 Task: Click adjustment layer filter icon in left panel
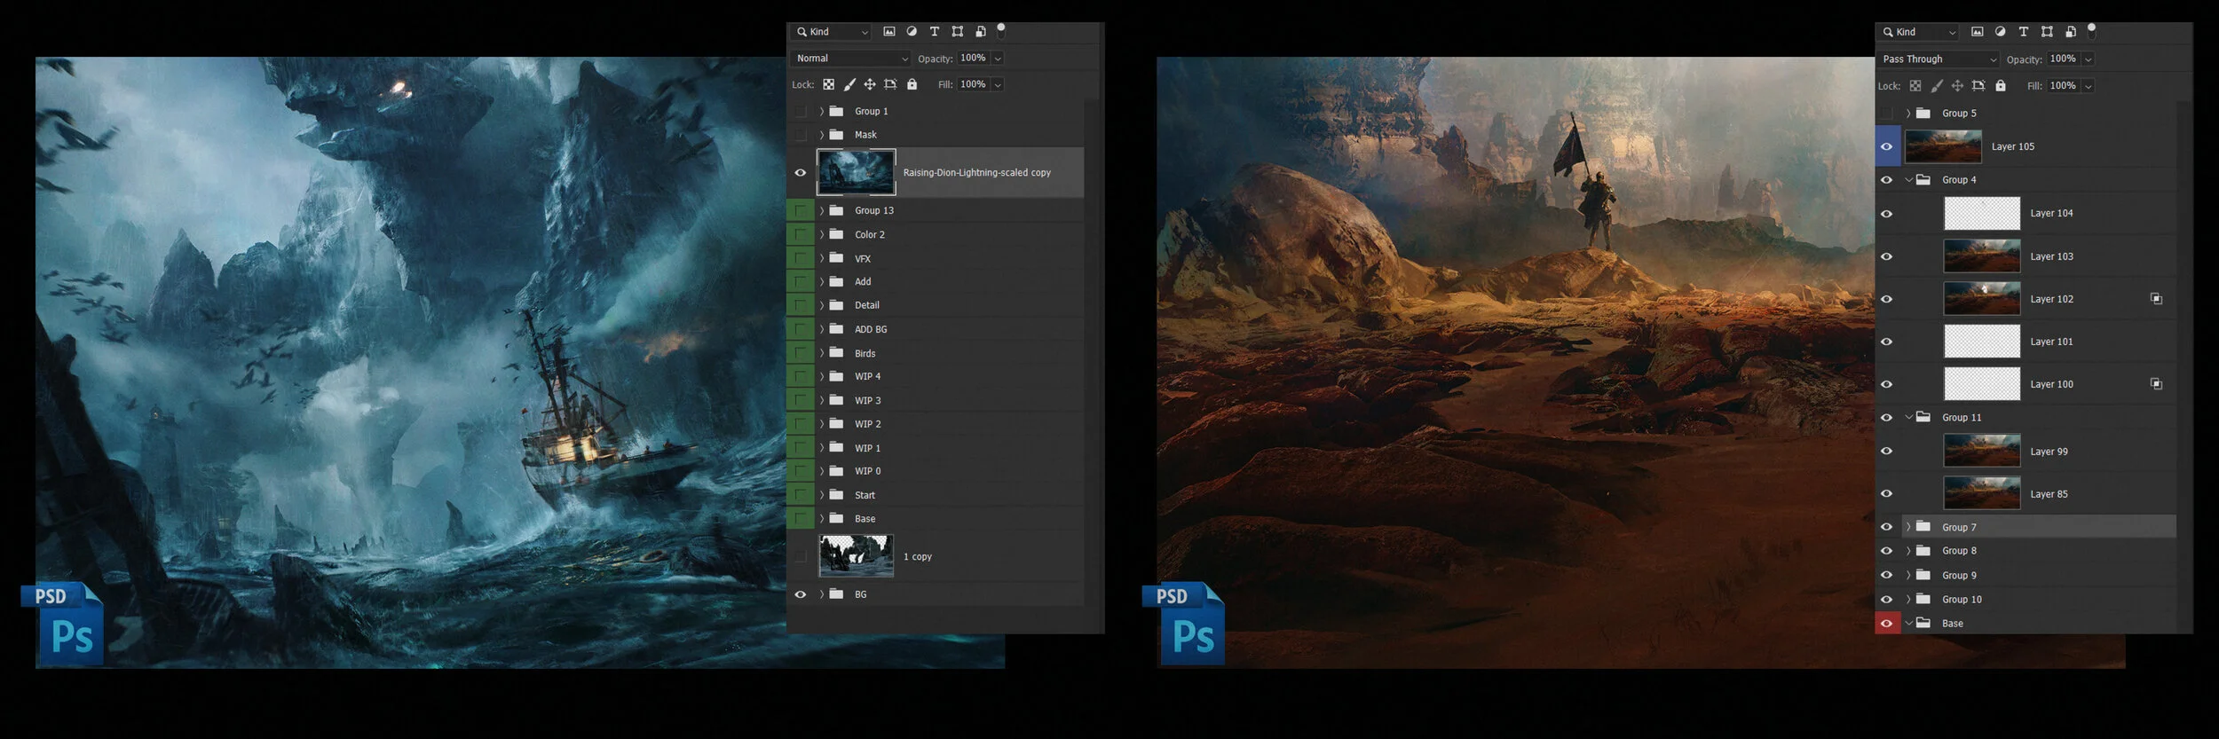click(912, 31)
